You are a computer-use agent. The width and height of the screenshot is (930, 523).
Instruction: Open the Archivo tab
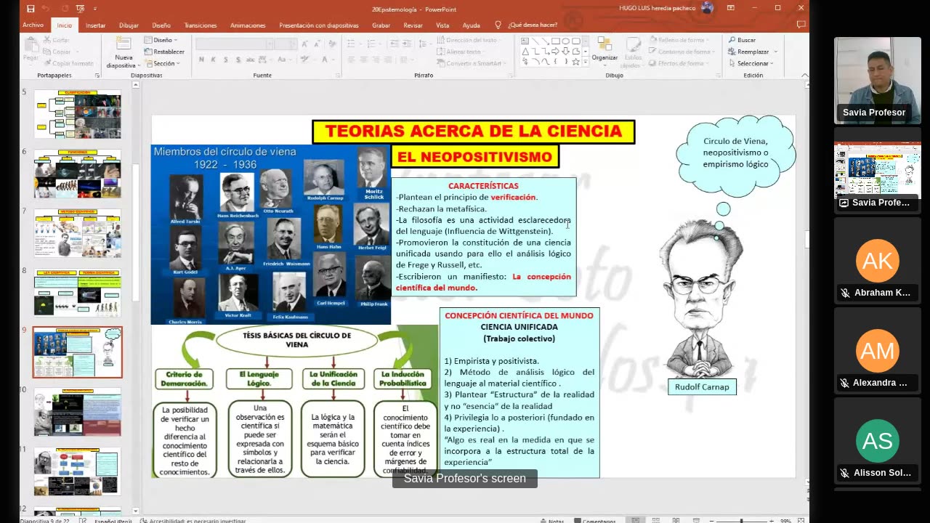point(33,25)
